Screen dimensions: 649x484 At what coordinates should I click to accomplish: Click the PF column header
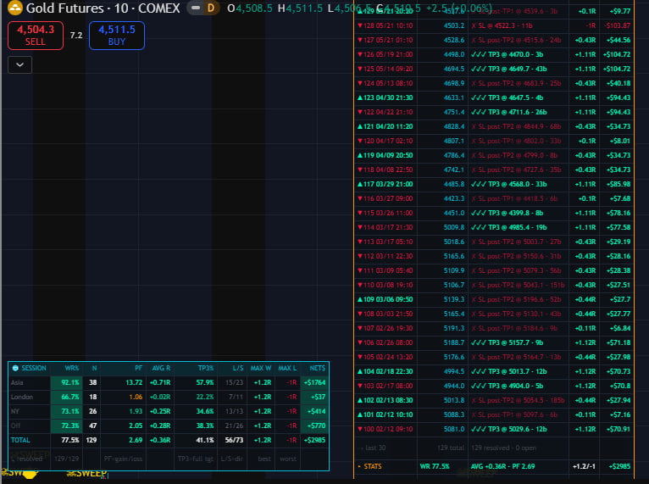(138, 368)
